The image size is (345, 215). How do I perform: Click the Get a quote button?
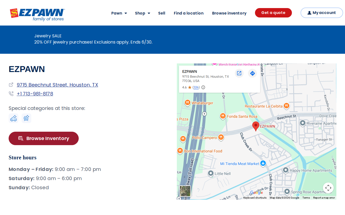pyautogui.click(x=273, y=13)
